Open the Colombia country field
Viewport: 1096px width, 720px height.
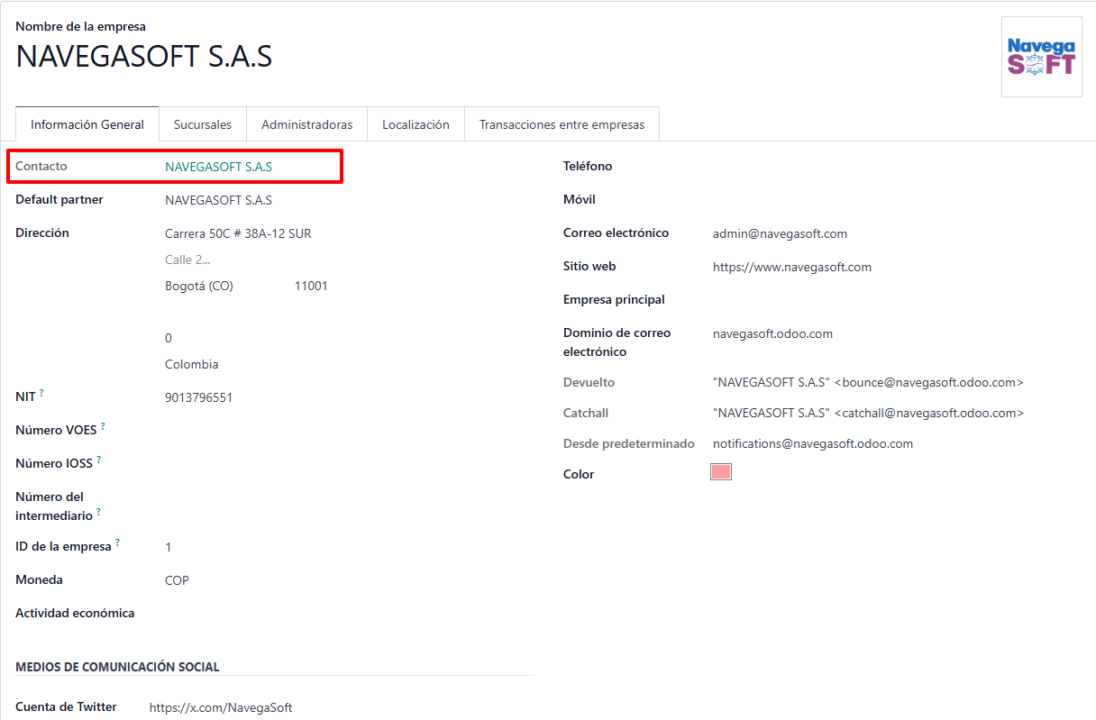[x=191, y=365]
